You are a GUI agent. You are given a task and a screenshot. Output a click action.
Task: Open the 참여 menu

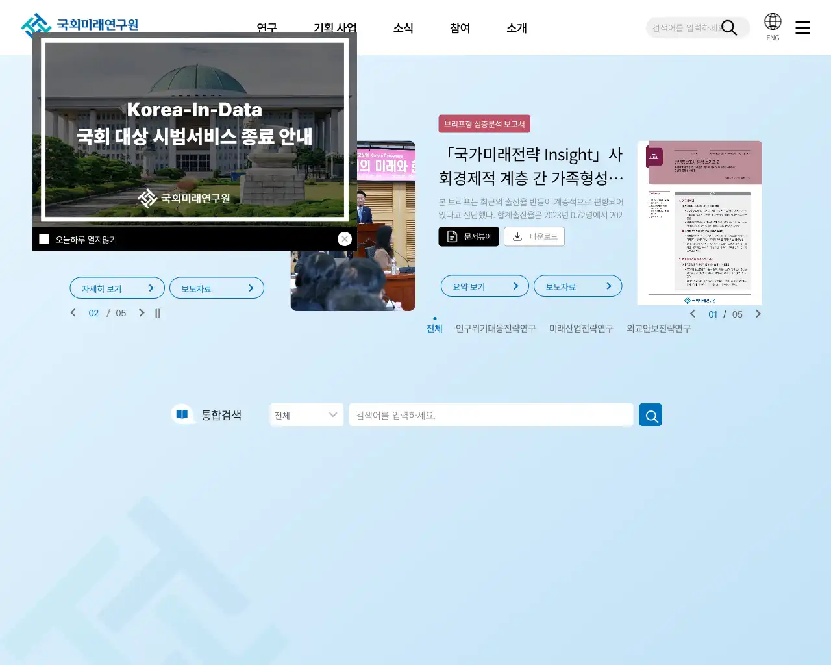pos(460,28)
